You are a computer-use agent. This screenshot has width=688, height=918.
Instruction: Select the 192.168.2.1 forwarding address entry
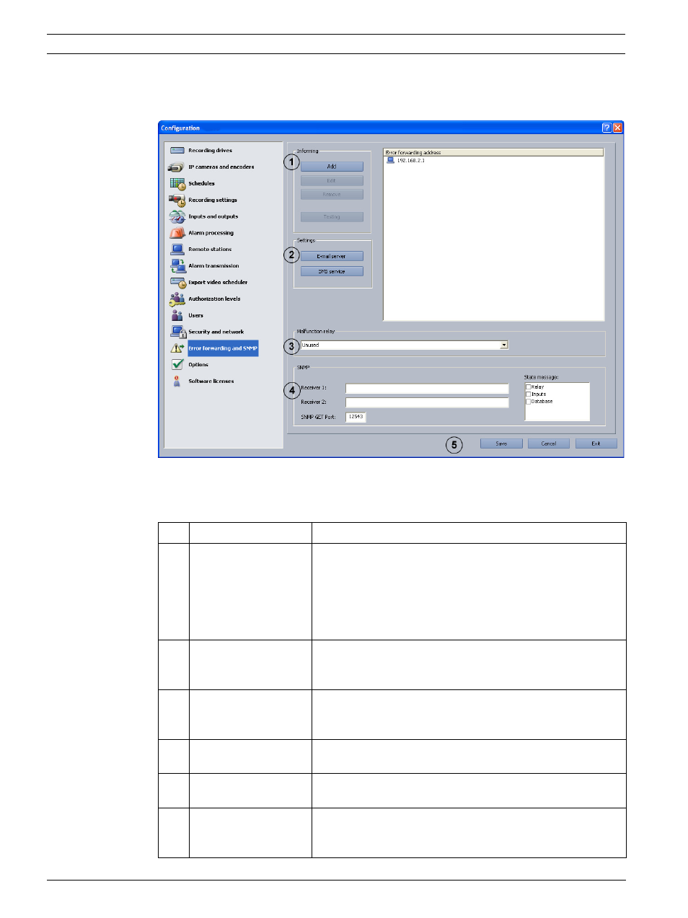(x=410, y=160)
